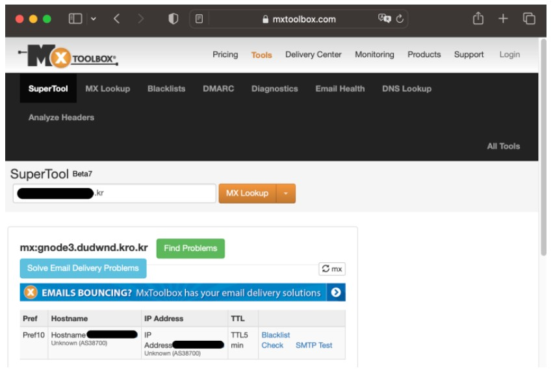The width and height of the screenshot is (553, 370).
Task: Click the orange MX Lookup button
Action: [x=247, y=193]
